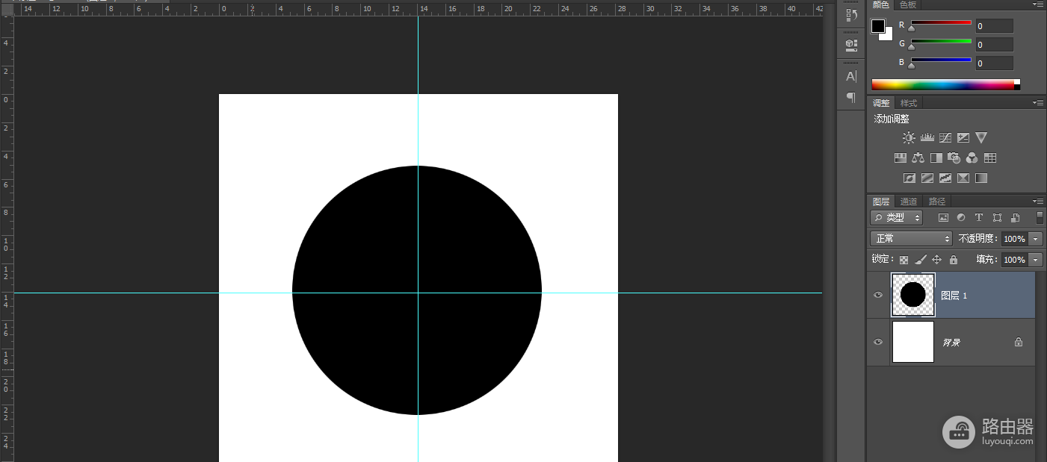
Task: Add a Photo Filter adjustment
Action: tap(954, 157)
